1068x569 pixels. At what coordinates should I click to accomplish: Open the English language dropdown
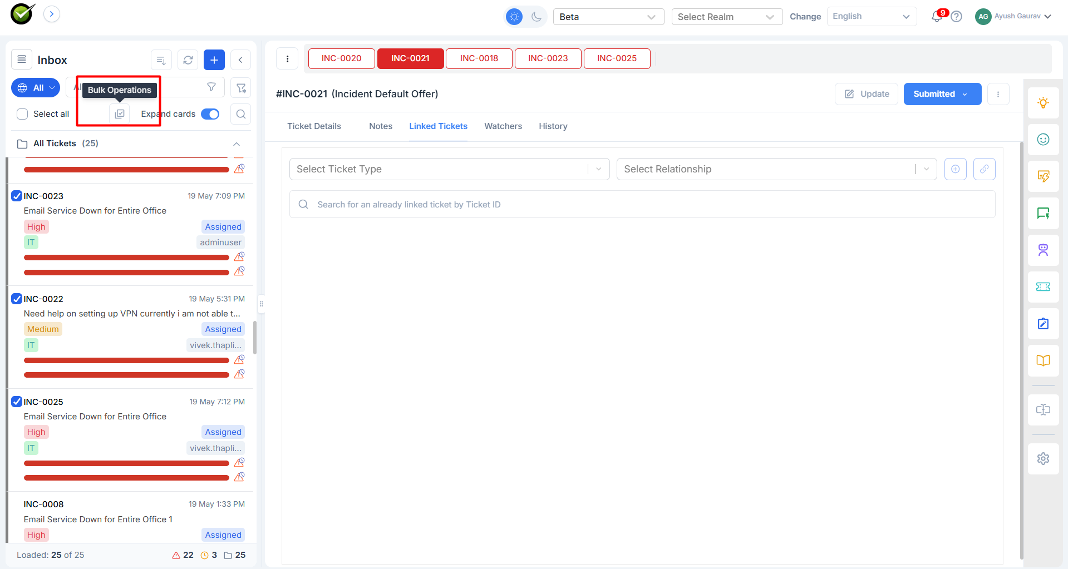(x=872, y=17)
